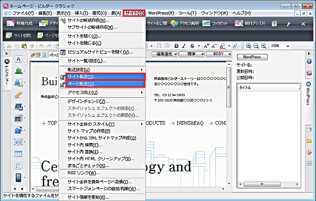This screenshot has height=201, width=316.
Task: Click the 新規作成 toolbar button
Action: pyautogui.click(x=19, y=23)
